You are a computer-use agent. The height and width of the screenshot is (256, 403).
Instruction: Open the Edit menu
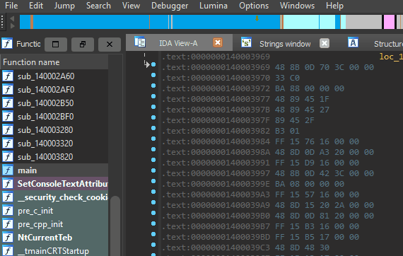point(36,6)
